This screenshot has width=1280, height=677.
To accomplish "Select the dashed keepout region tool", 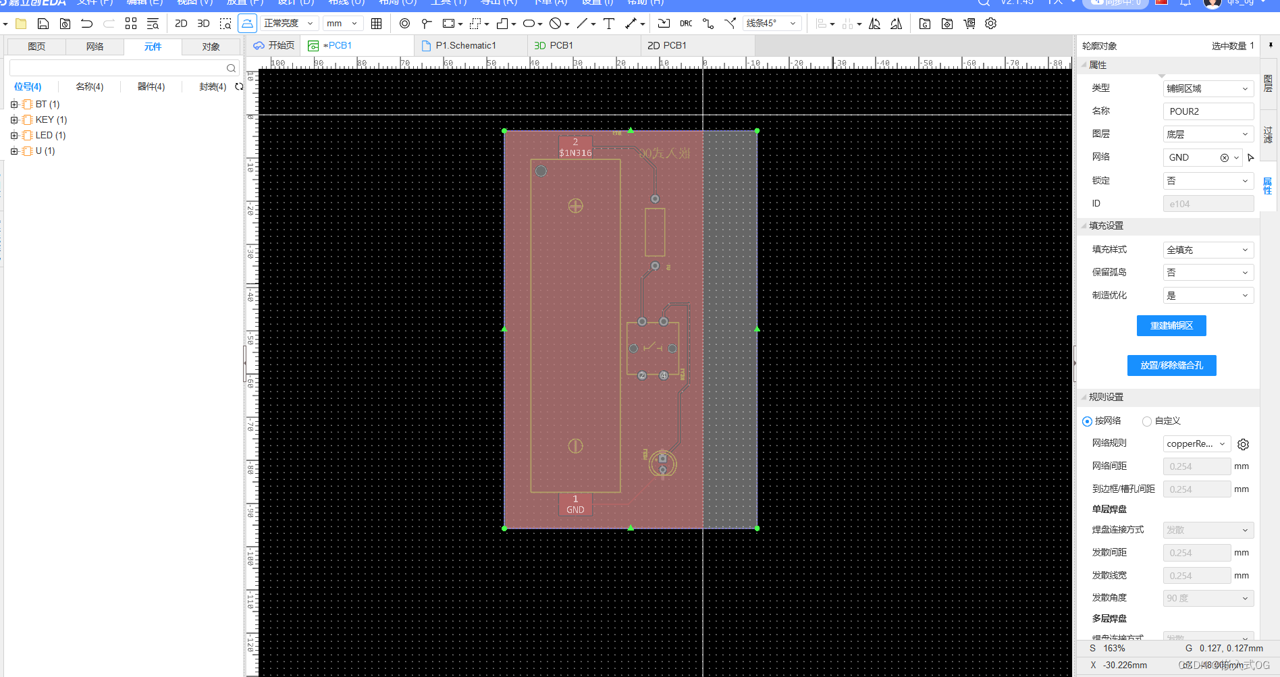I will pos(476,24).
